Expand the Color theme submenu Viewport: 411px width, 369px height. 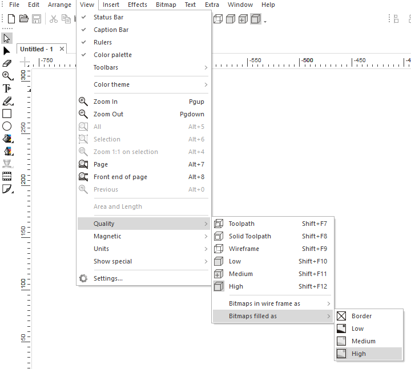(144, 84)
